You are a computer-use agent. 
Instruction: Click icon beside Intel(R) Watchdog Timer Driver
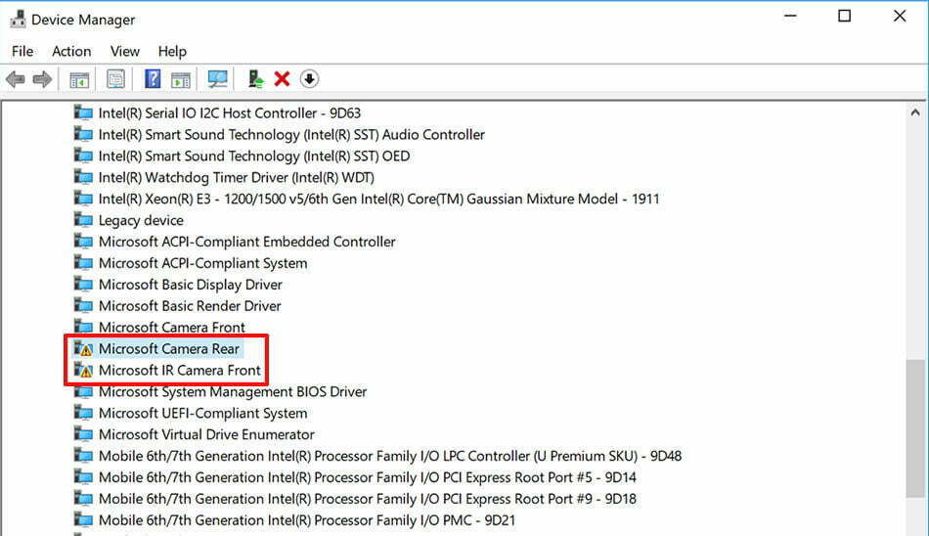83,177
